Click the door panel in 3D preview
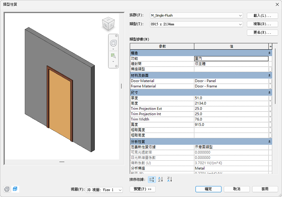 [x=60, y=105]
